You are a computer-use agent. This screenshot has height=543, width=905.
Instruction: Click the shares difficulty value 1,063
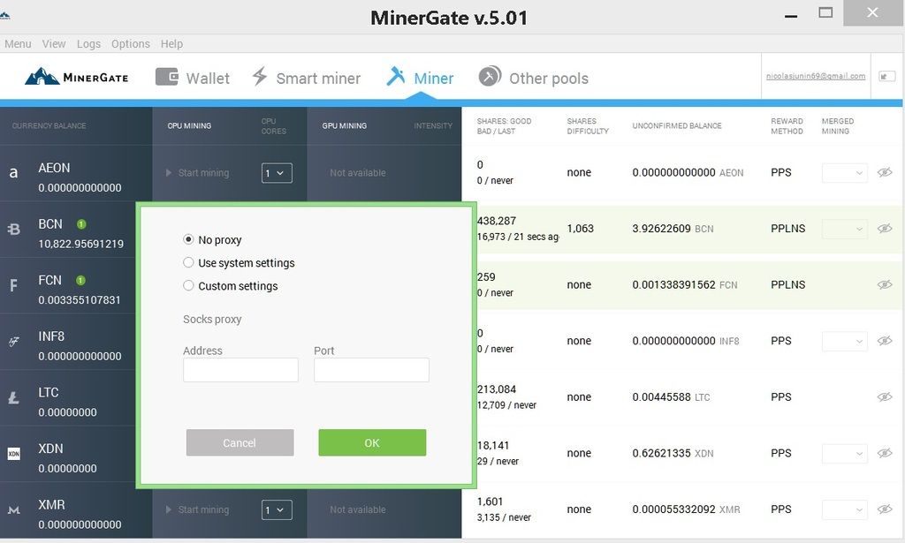[580, 229]
